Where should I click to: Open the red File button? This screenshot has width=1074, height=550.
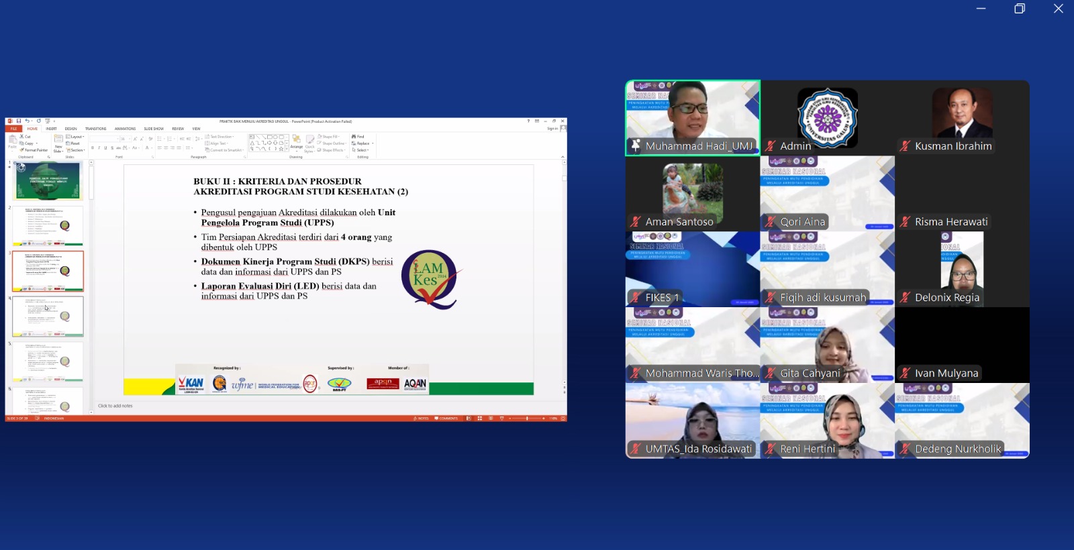point(13,129)
